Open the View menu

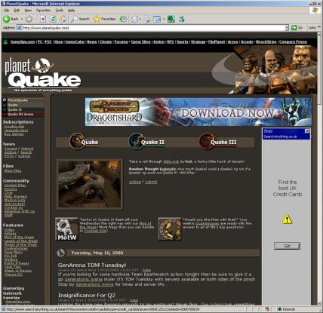point(28,11)
